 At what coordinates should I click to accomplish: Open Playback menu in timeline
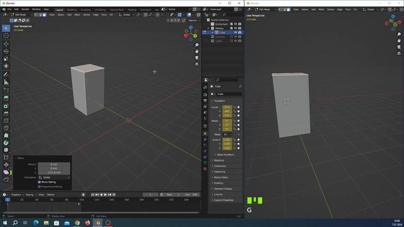(17, 195)
